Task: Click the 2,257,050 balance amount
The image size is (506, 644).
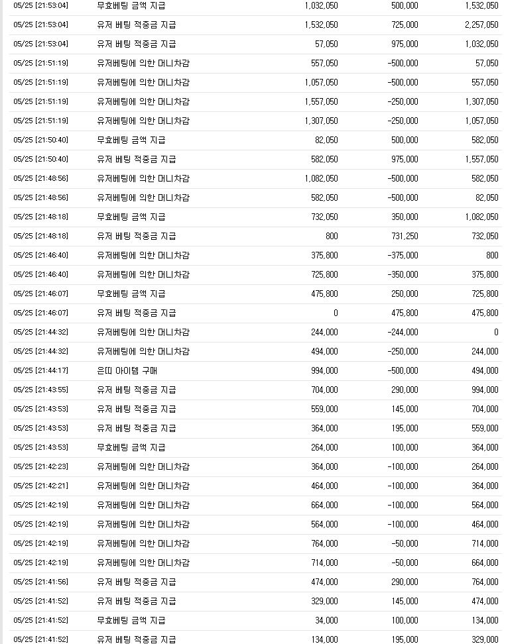Action: point(481,25)
